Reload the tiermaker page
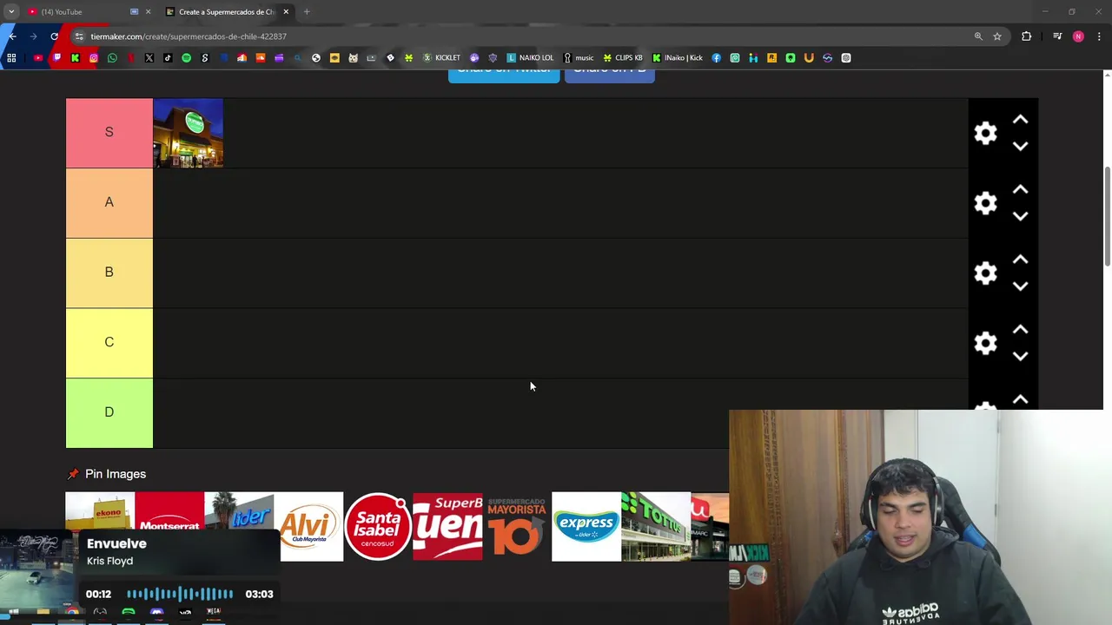The height and width of the screenshot is (625, 1112). 55,36
